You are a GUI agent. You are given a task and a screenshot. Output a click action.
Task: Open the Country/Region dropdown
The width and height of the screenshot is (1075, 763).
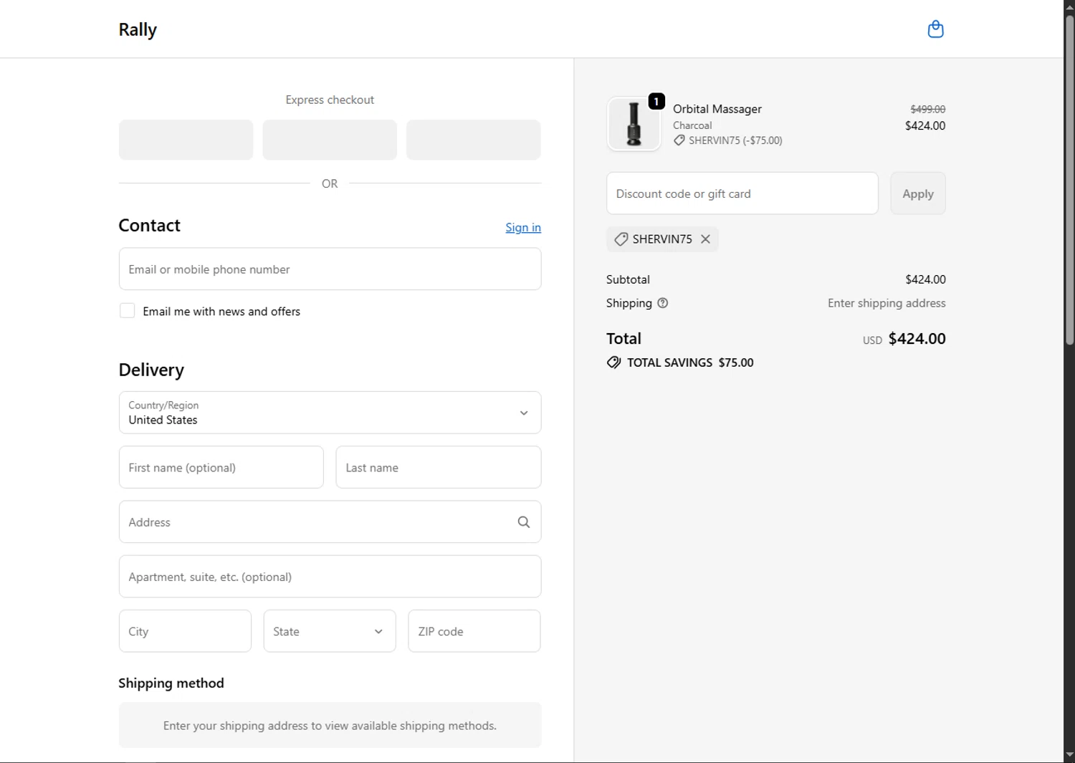[330, 413]
